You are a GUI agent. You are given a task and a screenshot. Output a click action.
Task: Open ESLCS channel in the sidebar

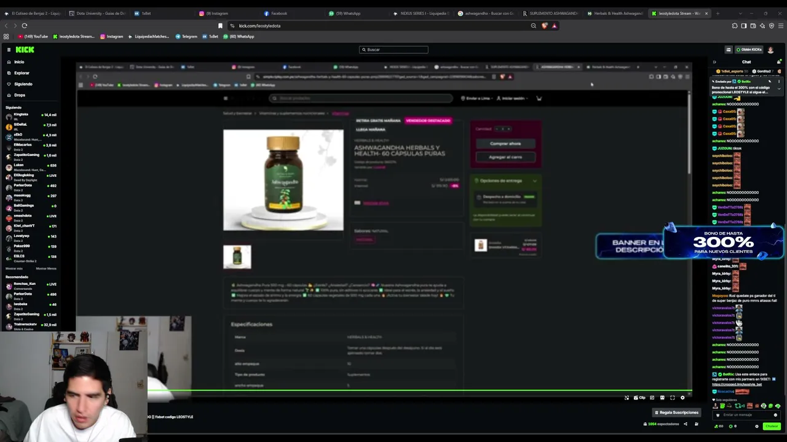31,257
